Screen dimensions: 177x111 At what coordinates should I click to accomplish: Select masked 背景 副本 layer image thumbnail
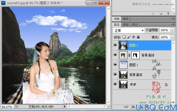tap(123, 55)
